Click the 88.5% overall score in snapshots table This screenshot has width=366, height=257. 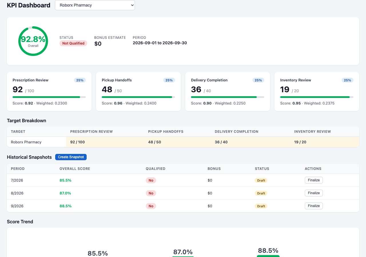pyautogui.click(x=65, y=206)
